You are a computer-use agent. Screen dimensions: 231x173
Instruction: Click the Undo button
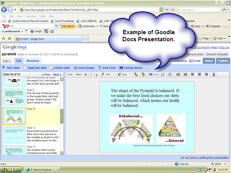70,75
